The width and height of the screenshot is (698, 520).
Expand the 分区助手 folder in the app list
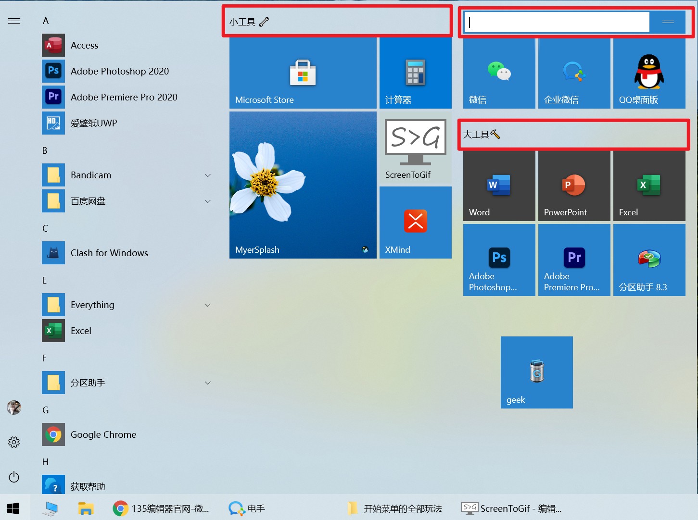[127, 383]
